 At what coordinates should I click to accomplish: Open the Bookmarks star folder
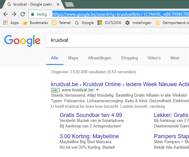click(x=35, y=23)
